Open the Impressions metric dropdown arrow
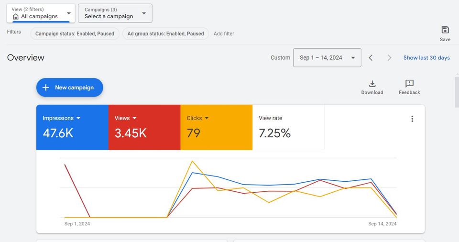Screen dimensions: 459x242 pyautogui.click(x=78, y=118)
